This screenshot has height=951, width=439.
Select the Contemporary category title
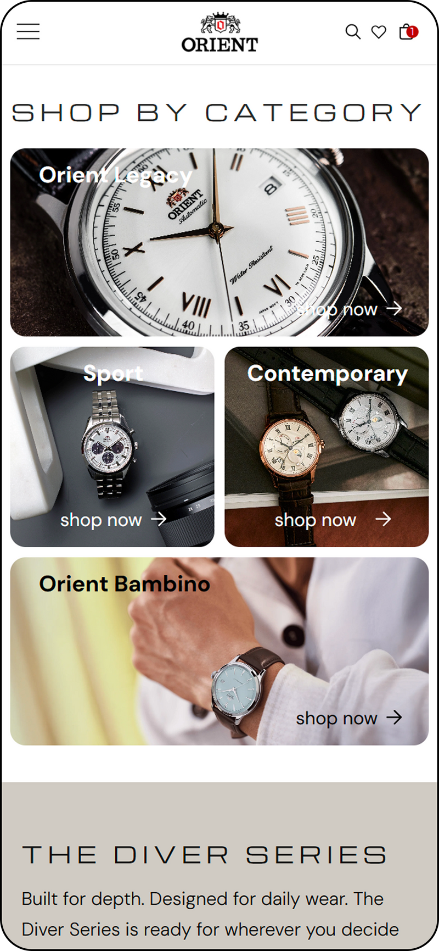click(328, 374)
